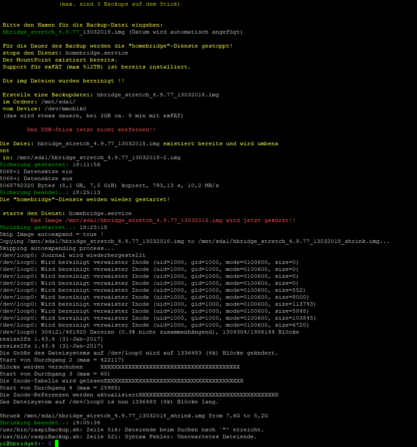
Task: Click the 'Syntax Fehler' line 521 message
Action: pos(128,437)
